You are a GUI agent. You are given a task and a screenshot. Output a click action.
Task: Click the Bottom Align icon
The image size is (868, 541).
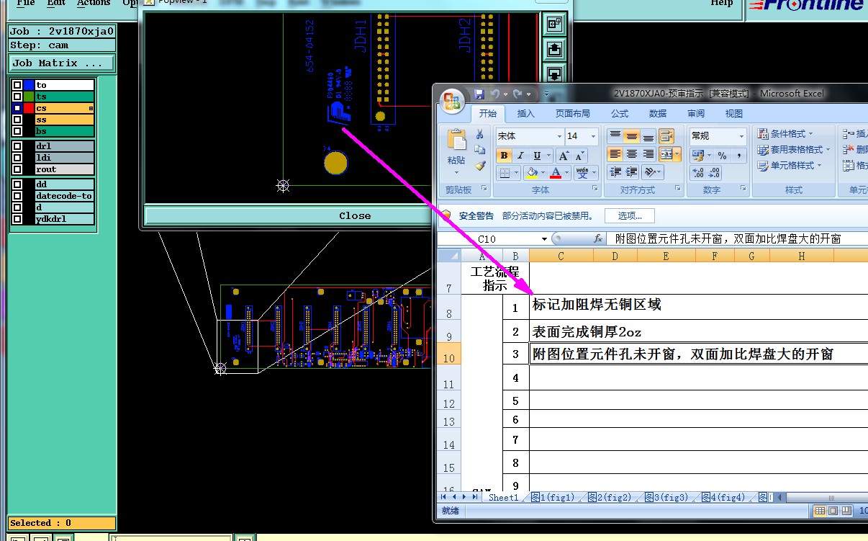pyautogui.click(x=648, y=136)
